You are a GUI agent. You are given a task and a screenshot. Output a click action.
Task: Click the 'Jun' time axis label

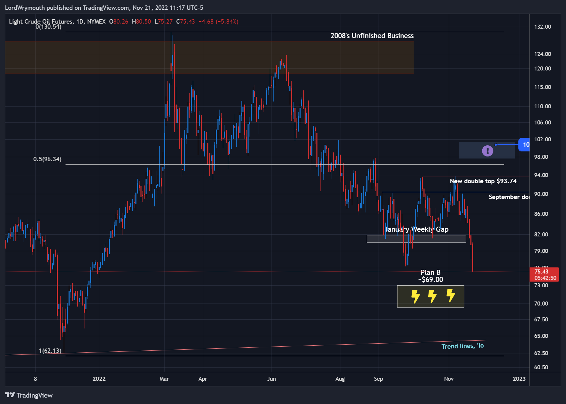click(272, 379)
